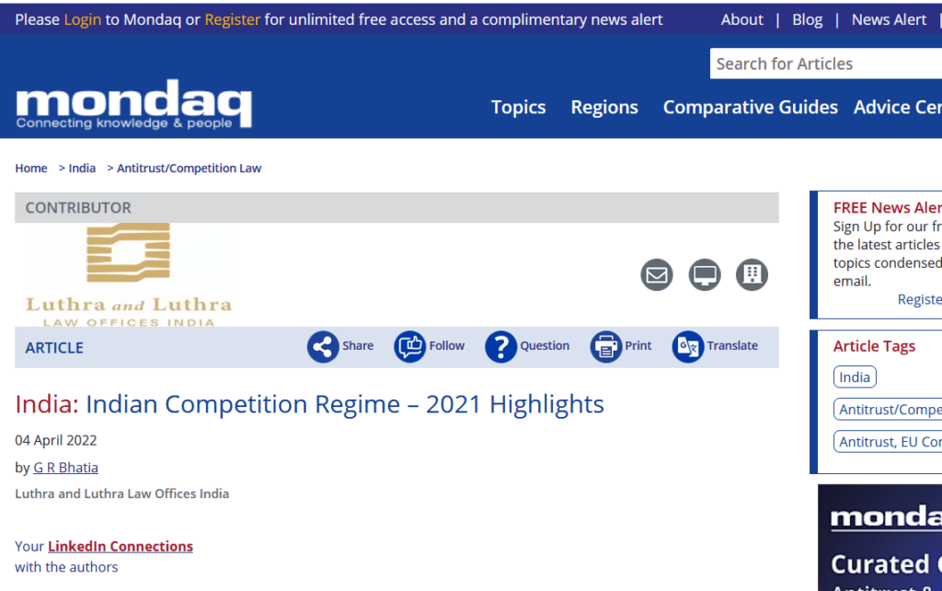Click the envelope email contributor icon
The width and height of the screenshot is (942, 591).
[657, 274]
